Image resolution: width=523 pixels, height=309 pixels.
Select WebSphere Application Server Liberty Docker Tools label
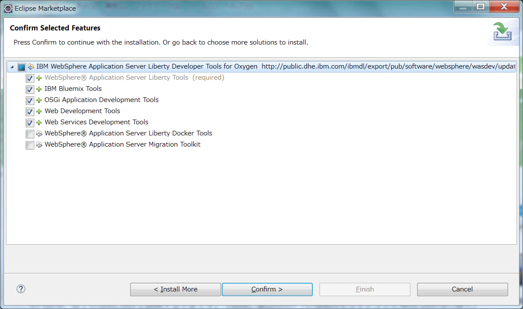click(x=129, y=133)
